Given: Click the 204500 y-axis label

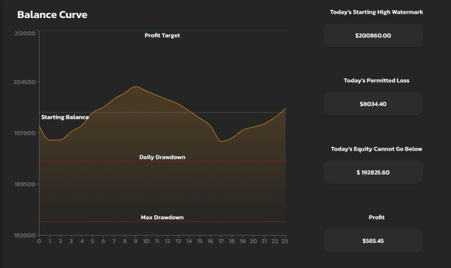Looking at the screenshot, I should [x=25, y=82].
